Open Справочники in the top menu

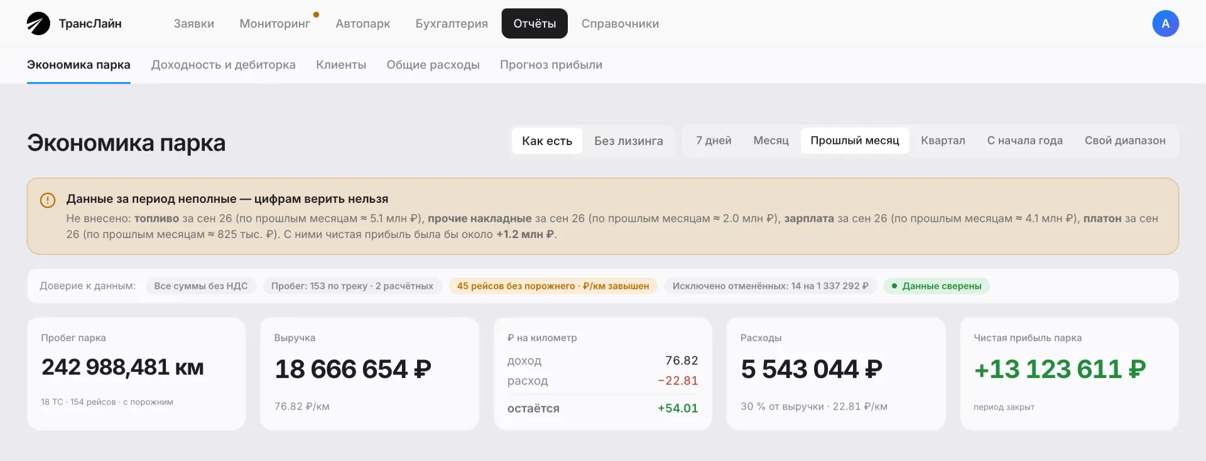620,23
